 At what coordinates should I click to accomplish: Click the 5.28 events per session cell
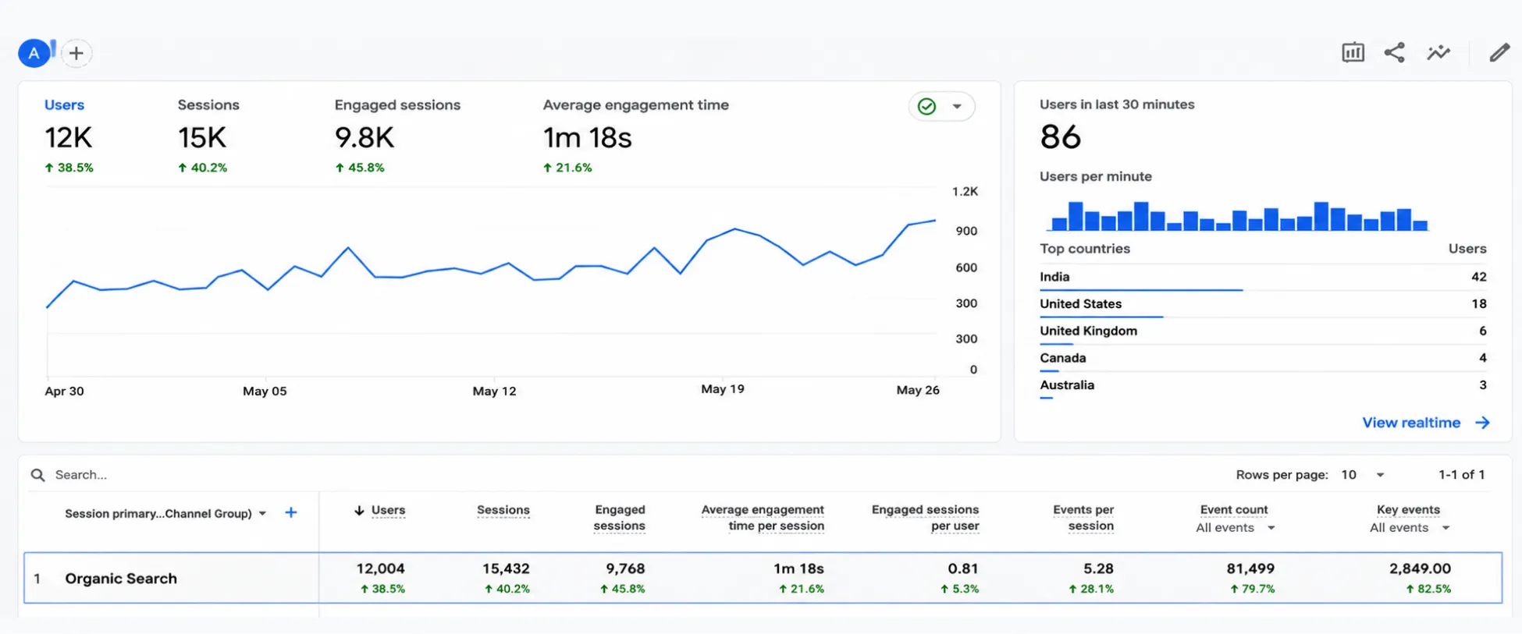tap(1098, 568)
